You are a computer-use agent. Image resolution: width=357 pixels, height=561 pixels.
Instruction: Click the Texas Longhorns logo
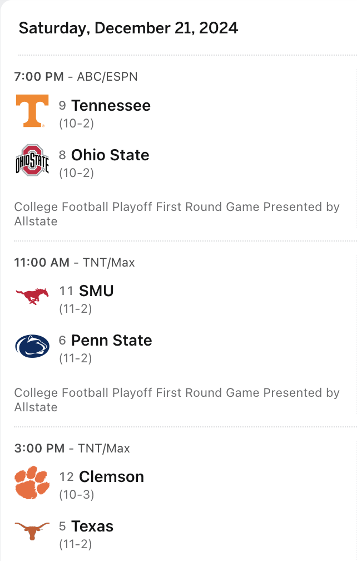point(32,532)
